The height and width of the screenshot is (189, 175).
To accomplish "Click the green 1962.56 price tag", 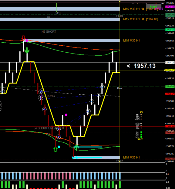I will pos(170,14).
